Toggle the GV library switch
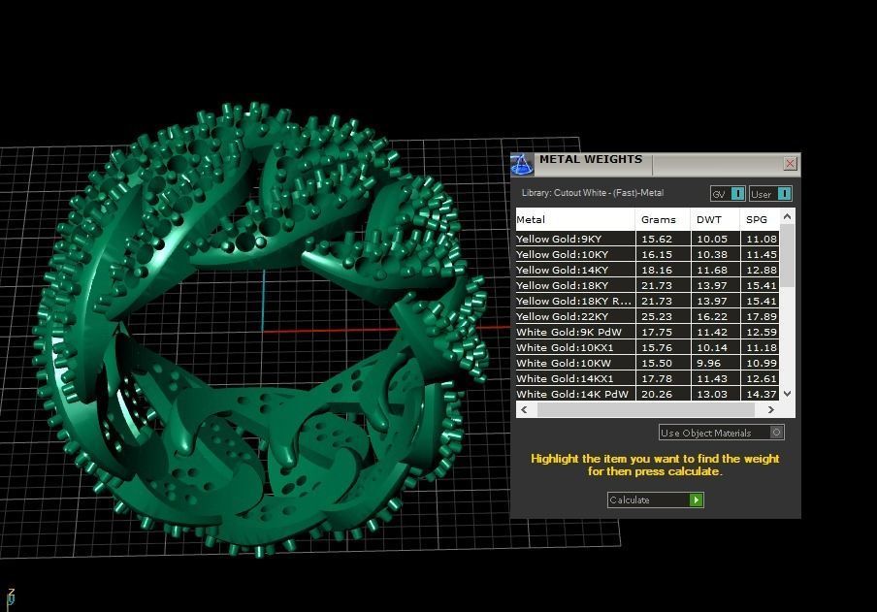 pyautogui.click(x=728, y=194)
